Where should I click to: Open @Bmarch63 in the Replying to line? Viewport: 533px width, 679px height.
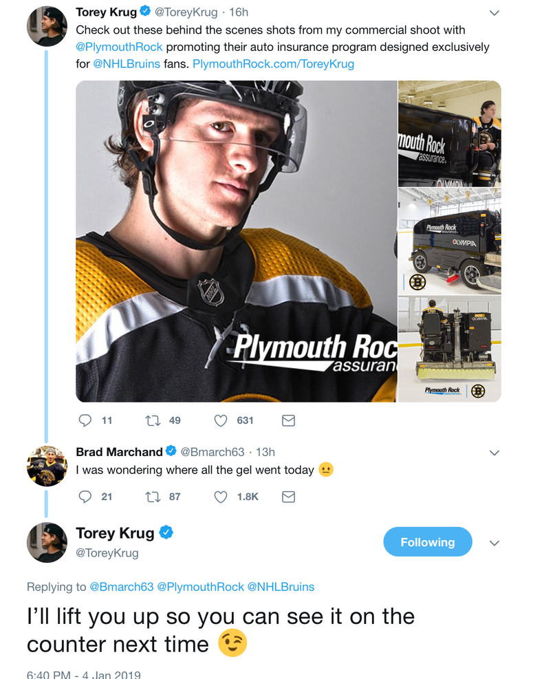point(121,587)
